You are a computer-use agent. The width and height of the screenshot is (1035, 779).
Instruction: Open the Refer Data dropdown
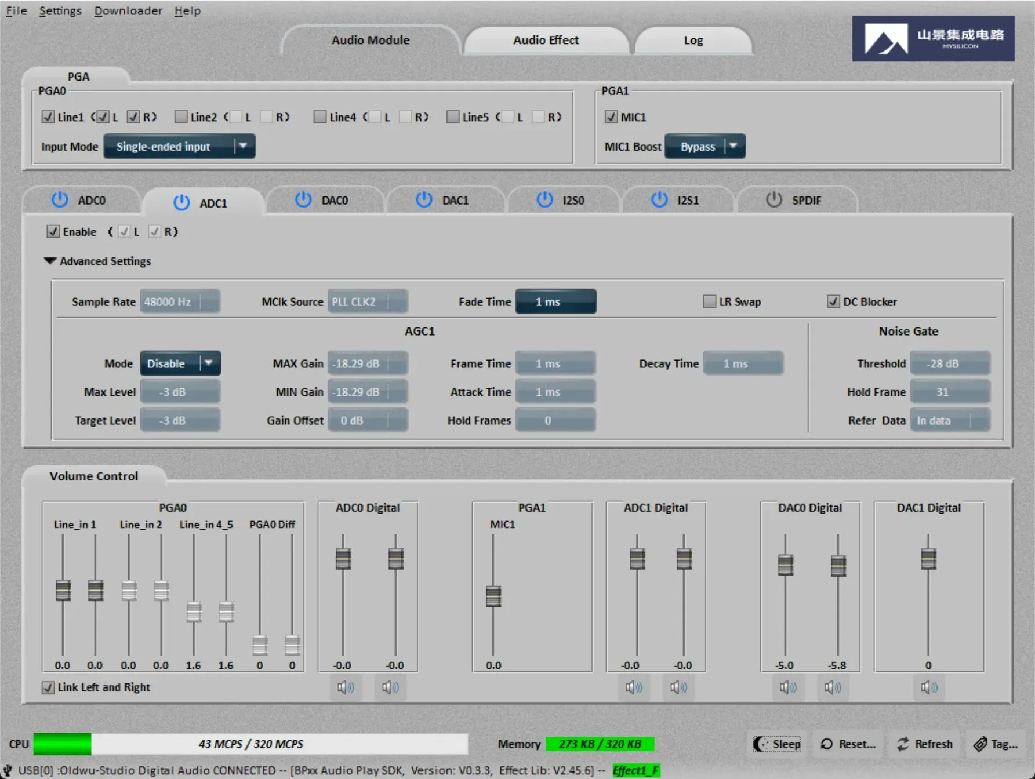[x=950, y=420]
